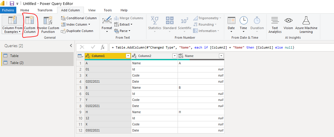Open the Tools tab

pos(108,10)
